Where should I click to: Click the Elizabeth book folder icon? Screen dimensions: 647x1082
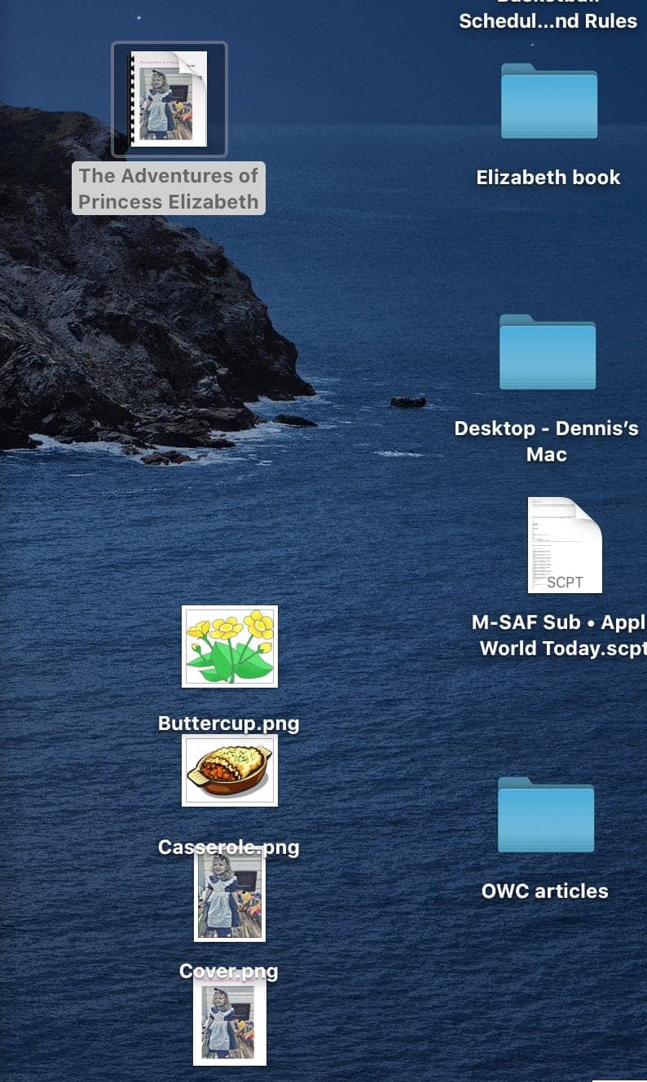pyautogui.click(x=548, y=101)
